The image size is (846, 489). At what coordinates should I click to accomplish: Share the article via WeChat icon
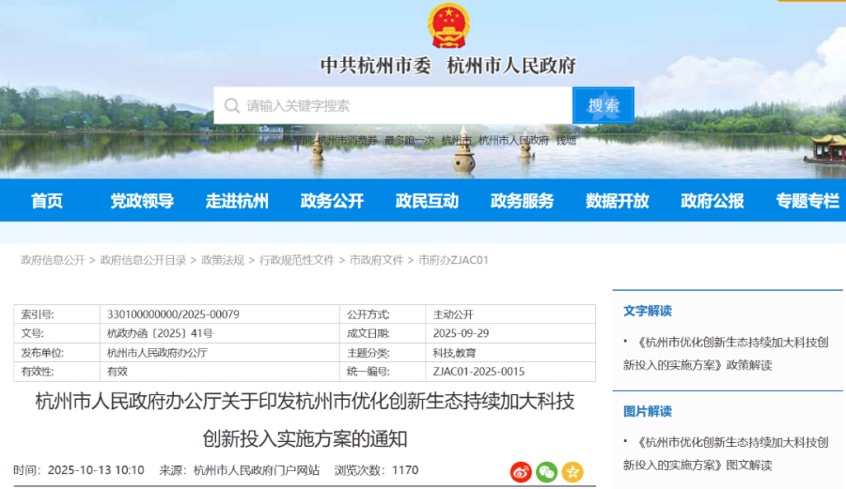pos(547,472)
